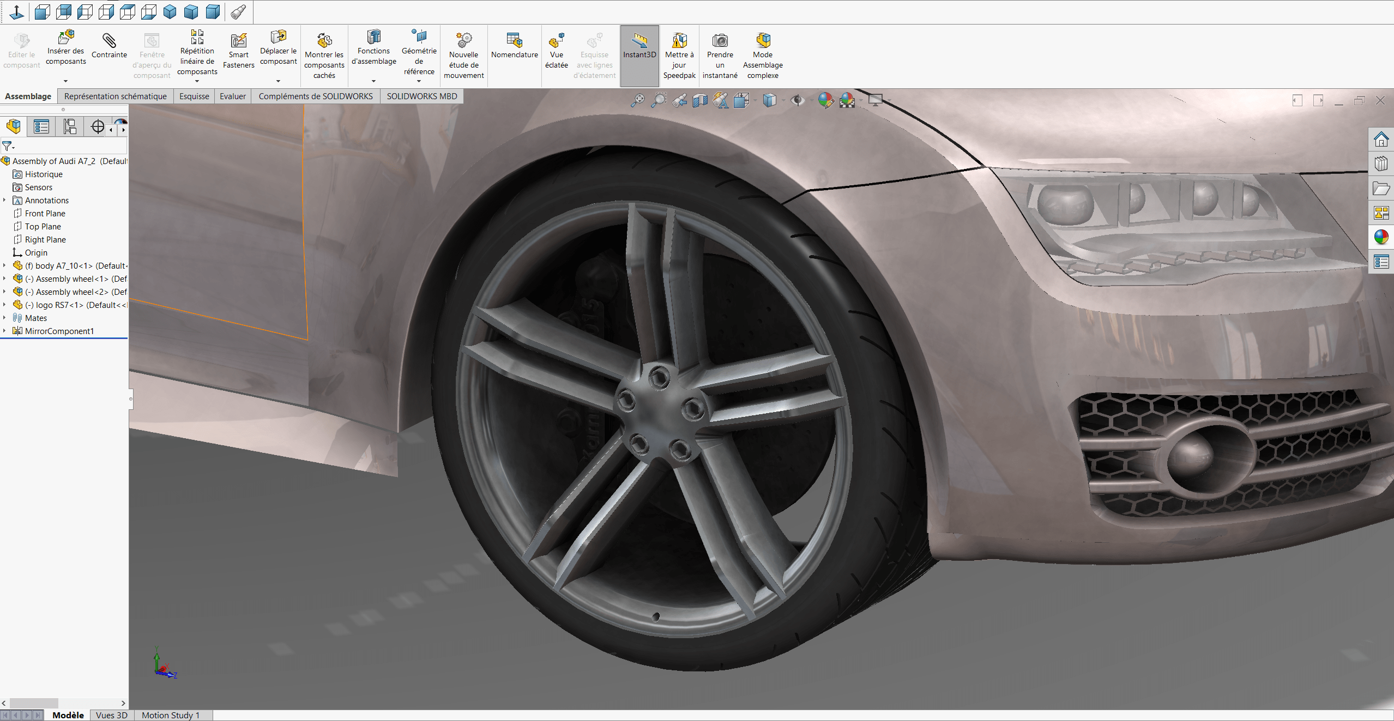Switch to Top view cube icon
Viewport: 1394px width, 721px height.
[x=128, y=11]
